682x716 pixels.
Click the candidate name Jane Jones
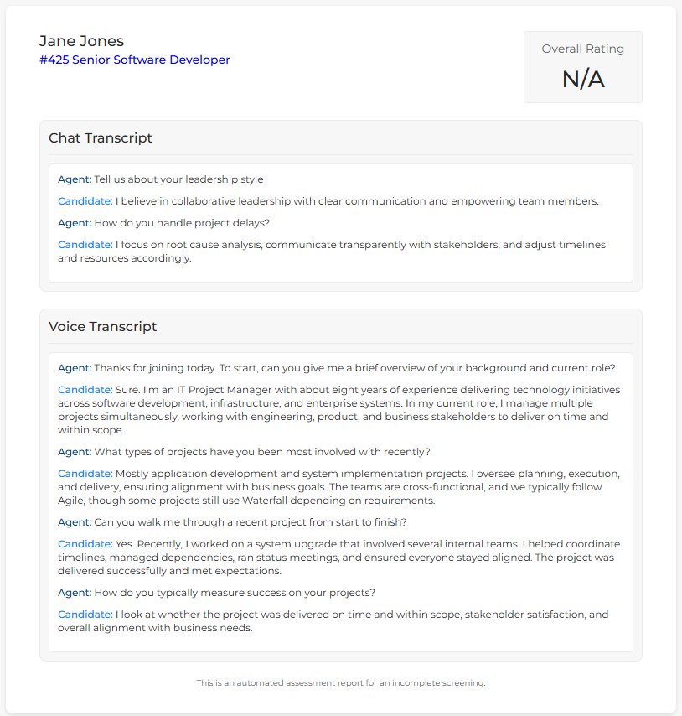click(81, 41)
